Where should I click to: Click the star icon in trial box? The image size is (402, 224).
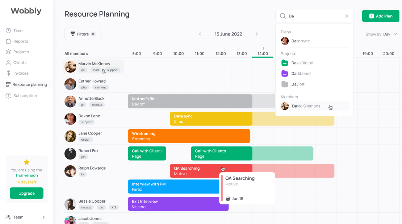pyautogui.click(x=26, y=162)
